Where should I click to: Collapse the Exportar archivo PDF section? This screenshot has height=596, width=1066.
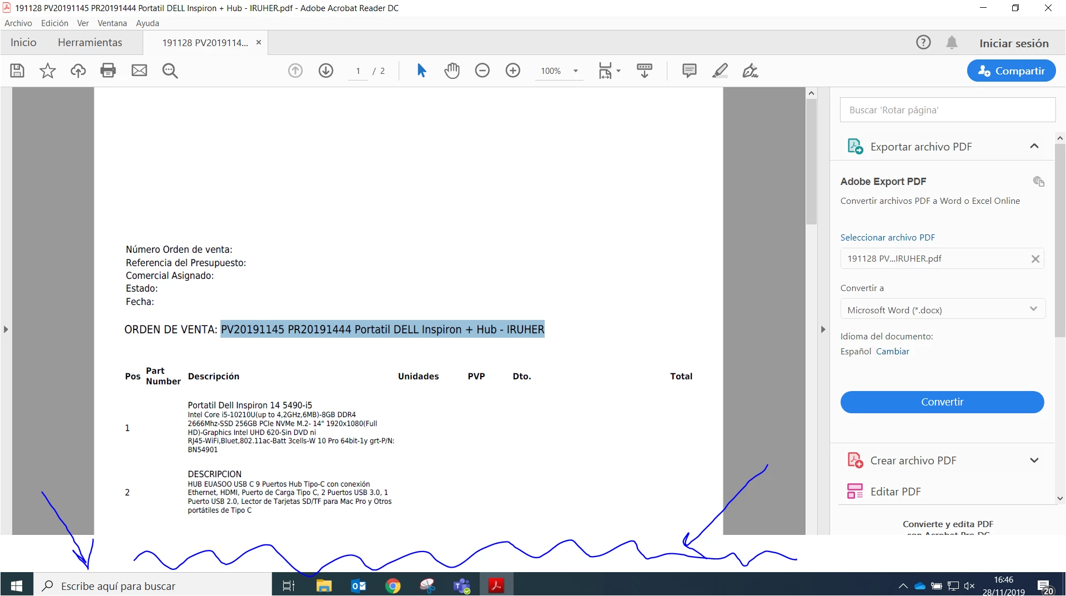tap(1034, 146)
